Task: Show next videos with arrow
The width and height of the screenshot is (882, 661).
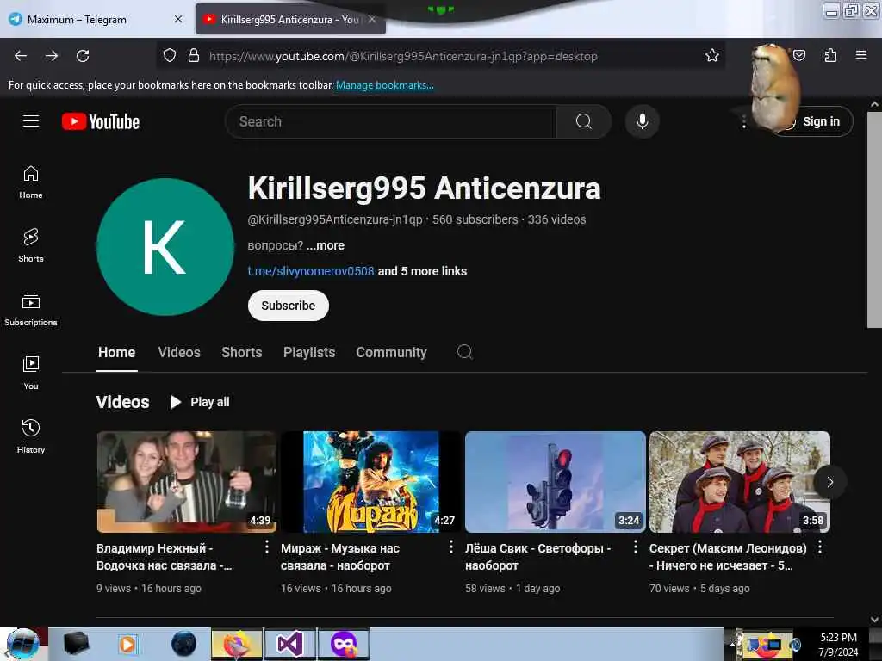Action: click(829, 482)
